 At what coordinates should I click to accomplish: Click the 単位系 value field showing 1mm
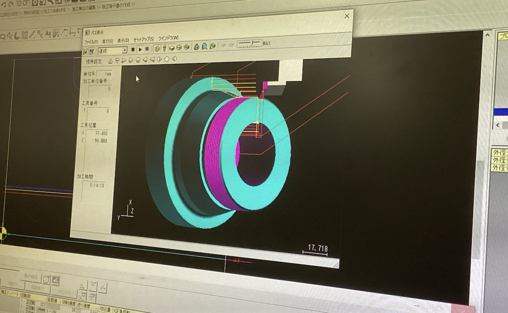click(104, 73)
